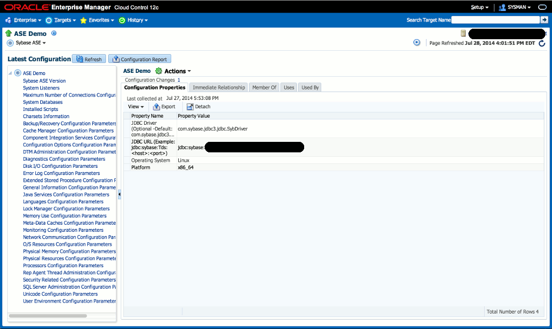This screenshot has height=329, width=552.
Task: Click the page refresh circular arrow icon
Action: point(542,43)
